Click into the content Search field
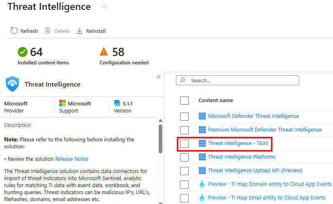This screenshot has width=333, height=204. point(243,81)
